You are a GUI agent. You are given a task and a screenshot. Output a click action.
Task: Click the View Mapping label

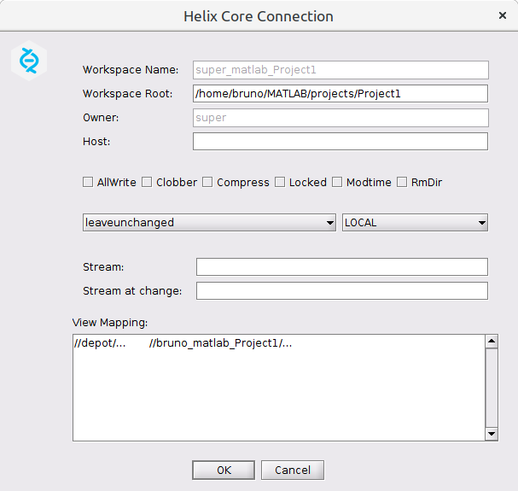click(x=110, y=323)
